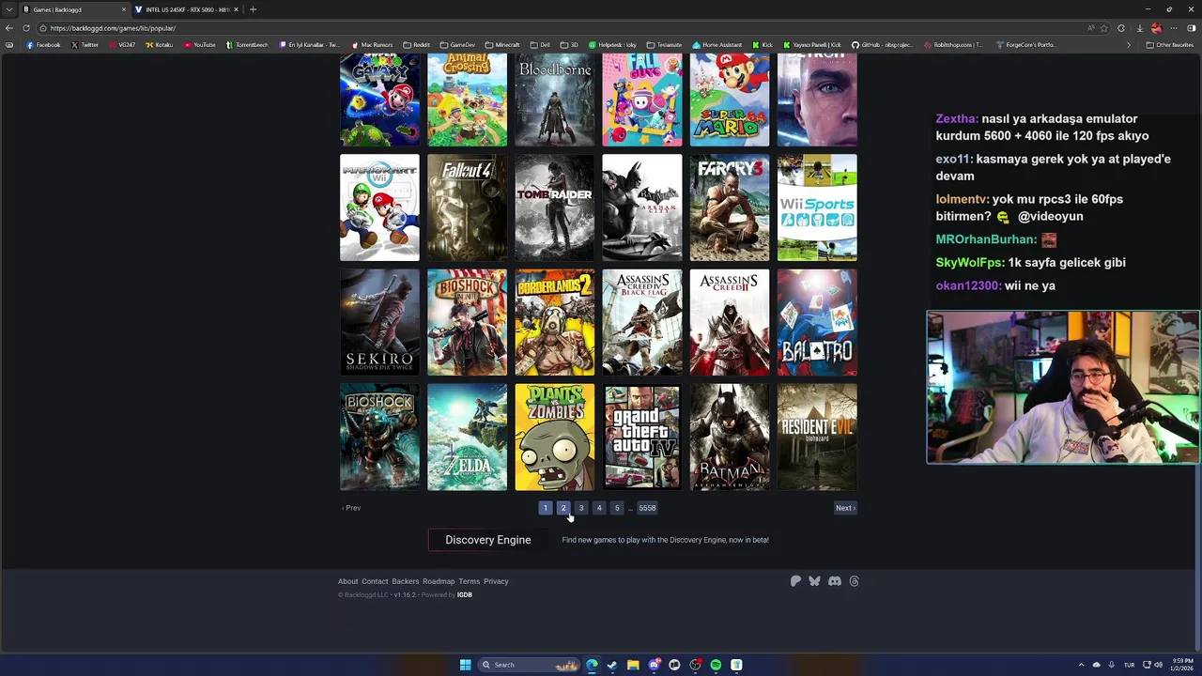Image resolution: width=1202 pixels, height=676 pixels.
Task: Click the taskbar Search box
Action: pos(531,665)
